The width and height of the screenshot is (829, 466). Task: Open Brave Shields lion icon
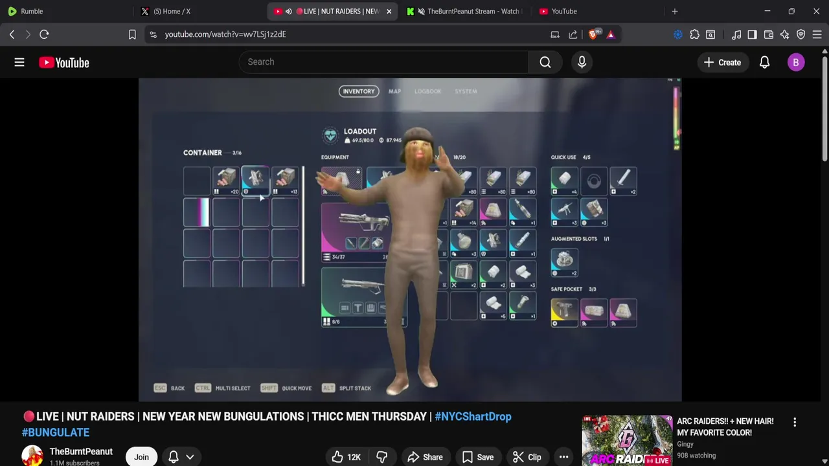[593, 34]
